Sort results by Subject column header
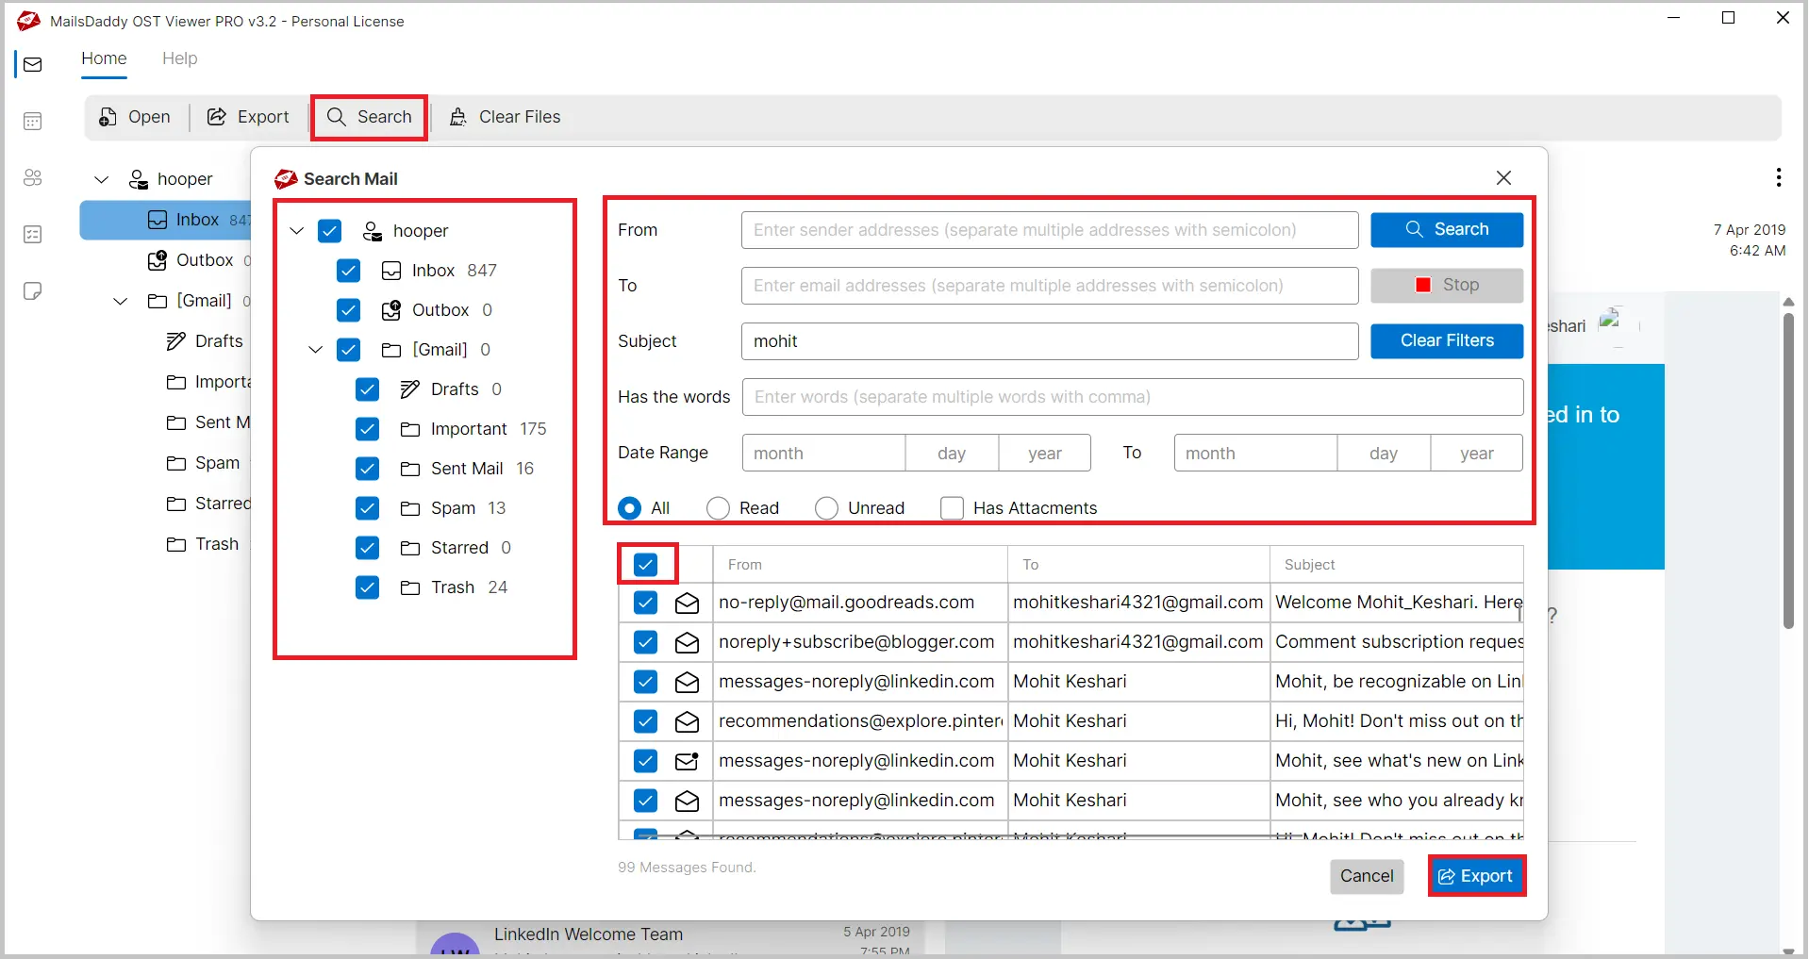Viewport: 1809px width, 959px height. [1396, 565]
